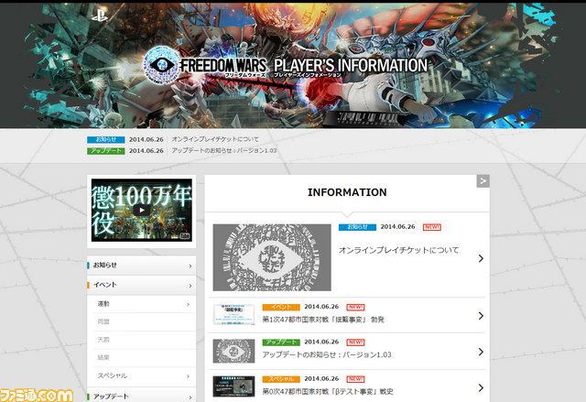Viewport: 586px width, 402px height.
Task: Click orange スペシャル tag in article list
Action: pos(281,379)
